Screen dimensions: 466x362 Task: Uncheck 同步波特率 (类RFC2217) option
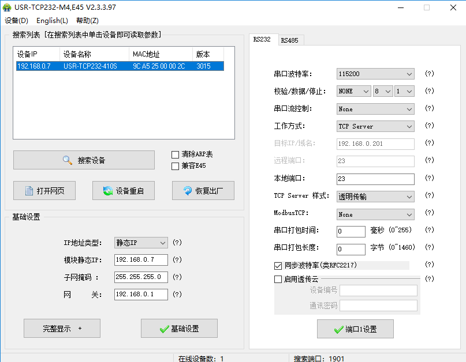[278, 266]
